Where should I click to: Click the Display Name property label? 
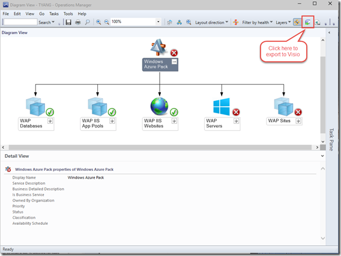click(24, 177)
